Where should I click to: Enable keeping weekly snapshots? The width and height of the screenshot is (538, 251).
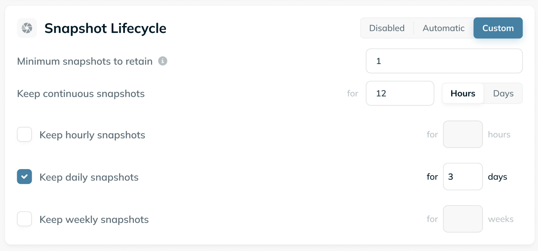click(x=24, y=219)
